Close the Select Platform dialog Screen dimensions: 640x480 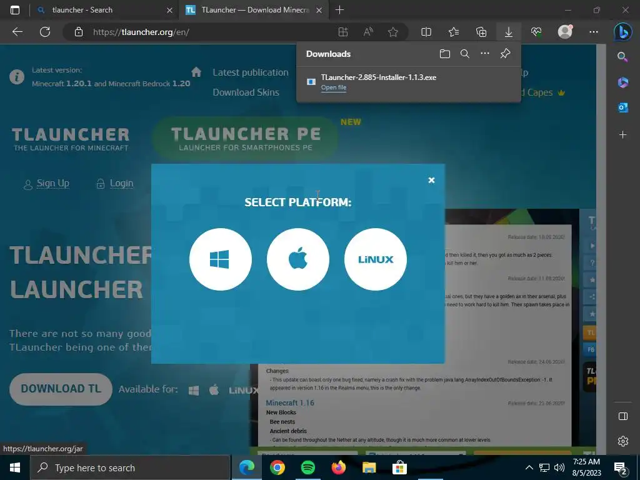(x=431, y=180)
